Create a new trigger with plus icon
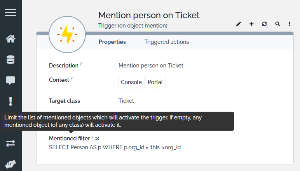Viewport: 300px width, 171px height. pos(251,24)
